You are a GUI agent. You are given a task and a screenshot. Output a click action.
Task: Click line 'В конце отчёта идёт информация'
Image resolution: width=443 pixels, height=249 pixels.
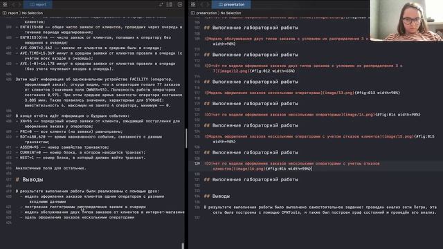tap(73, 116)
